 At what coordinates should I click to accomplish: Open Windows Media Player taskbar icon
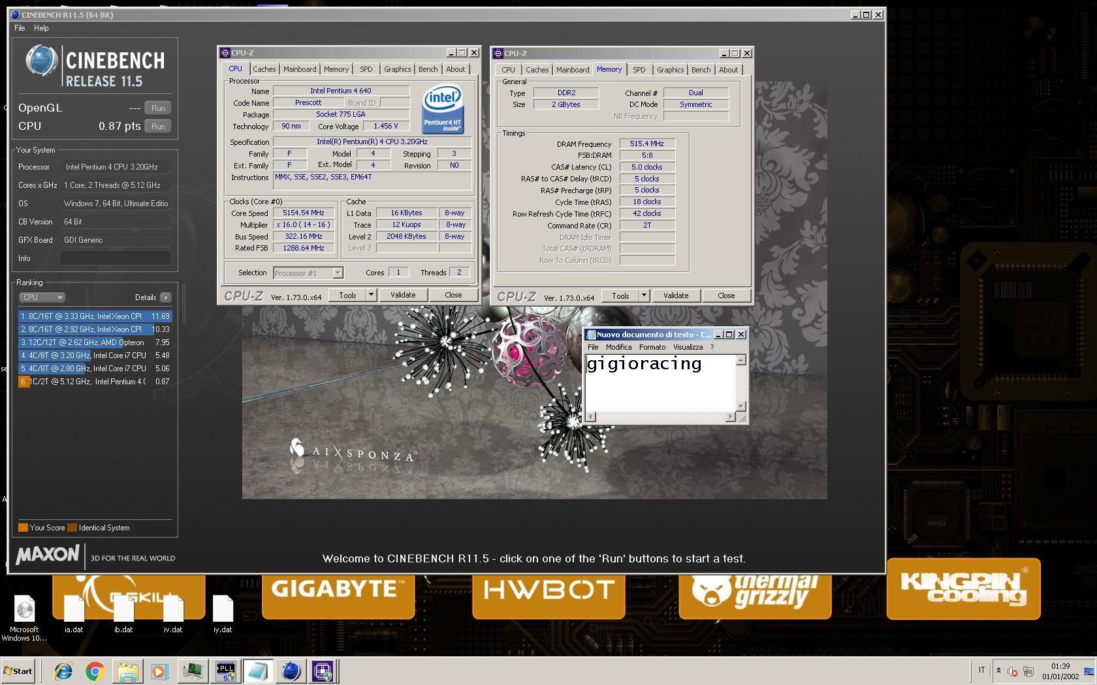pyautogui.click(x=159, y=671)
